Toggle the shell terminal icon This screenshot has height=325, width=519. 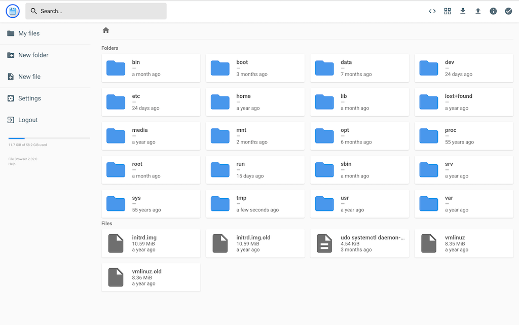(x=432, y=11)
